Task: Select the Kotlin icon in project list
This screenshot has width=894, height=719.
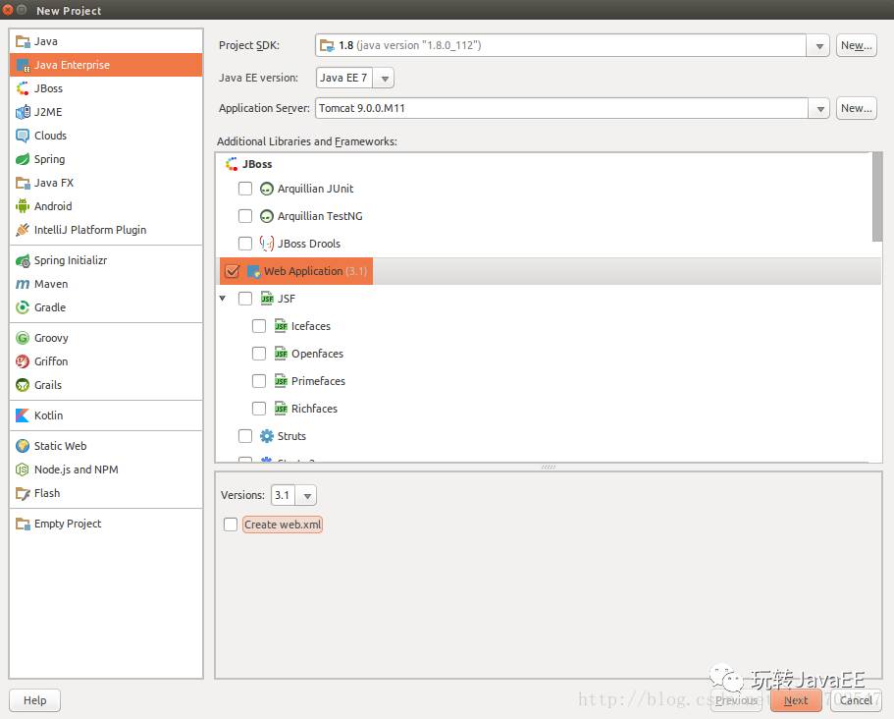Action: (23, 415)
